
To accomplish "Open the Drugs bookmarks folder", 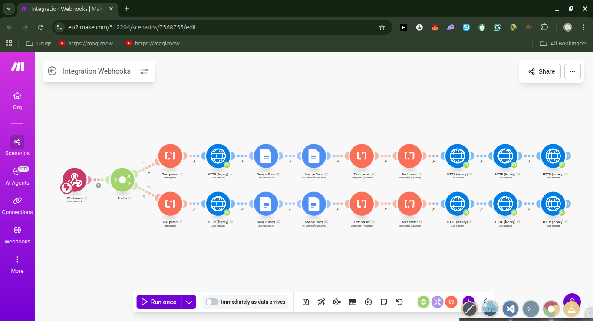I will click(x=38, y=43).
